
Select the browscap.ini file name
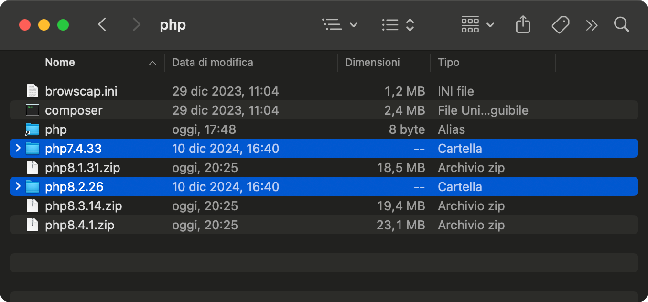81,91
